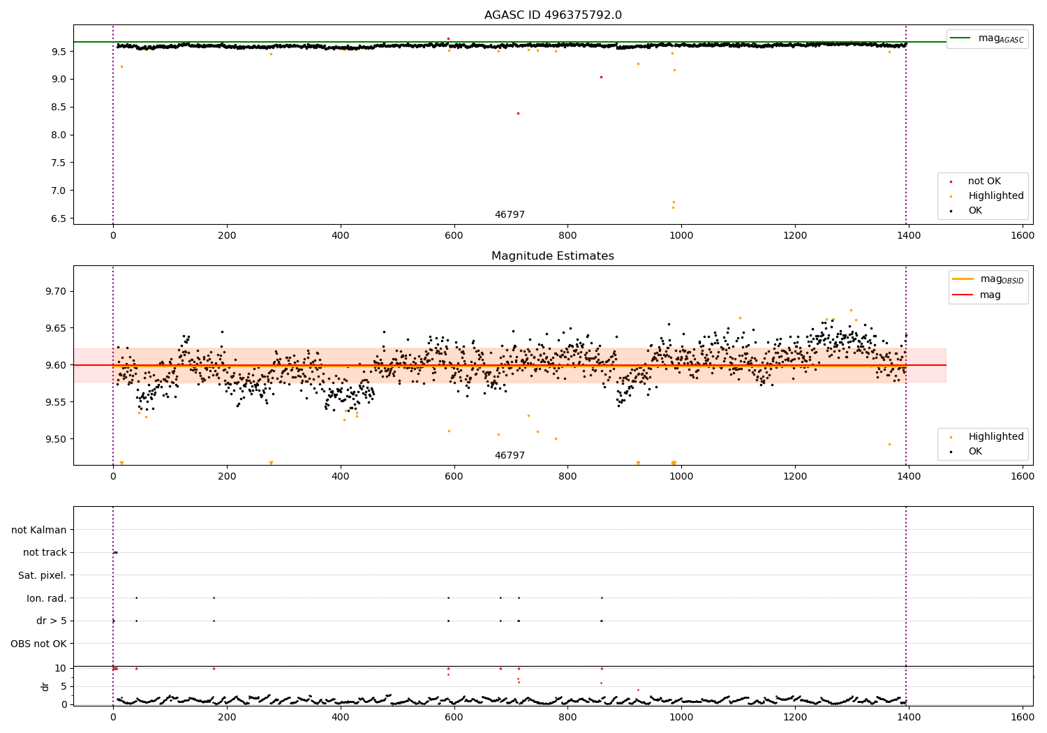Select 'Highlighted' legend entry in top plot
The image size is (1047, 733).
[x=996, y=196]
